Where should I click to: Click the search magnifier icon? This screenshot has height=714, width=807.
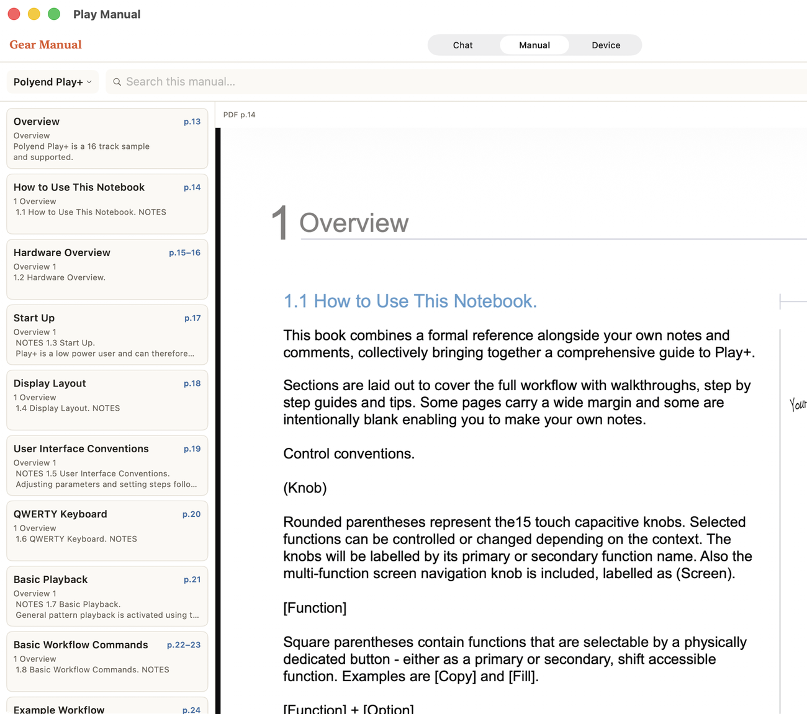click(117, 82)
